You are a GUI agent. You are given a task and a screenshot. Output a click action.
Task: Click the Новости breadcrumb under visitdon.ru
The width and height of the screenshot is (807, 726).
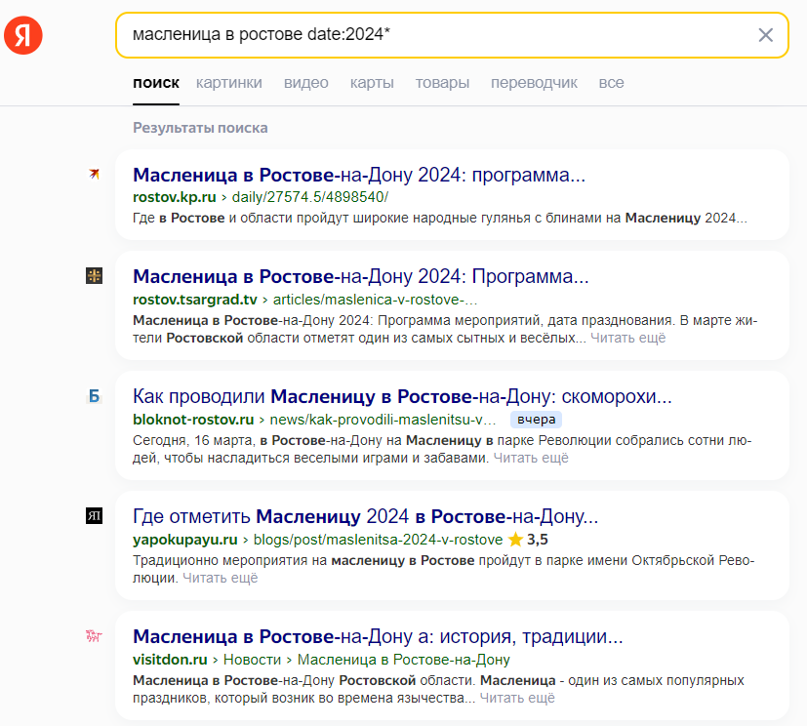coord(252,659)
